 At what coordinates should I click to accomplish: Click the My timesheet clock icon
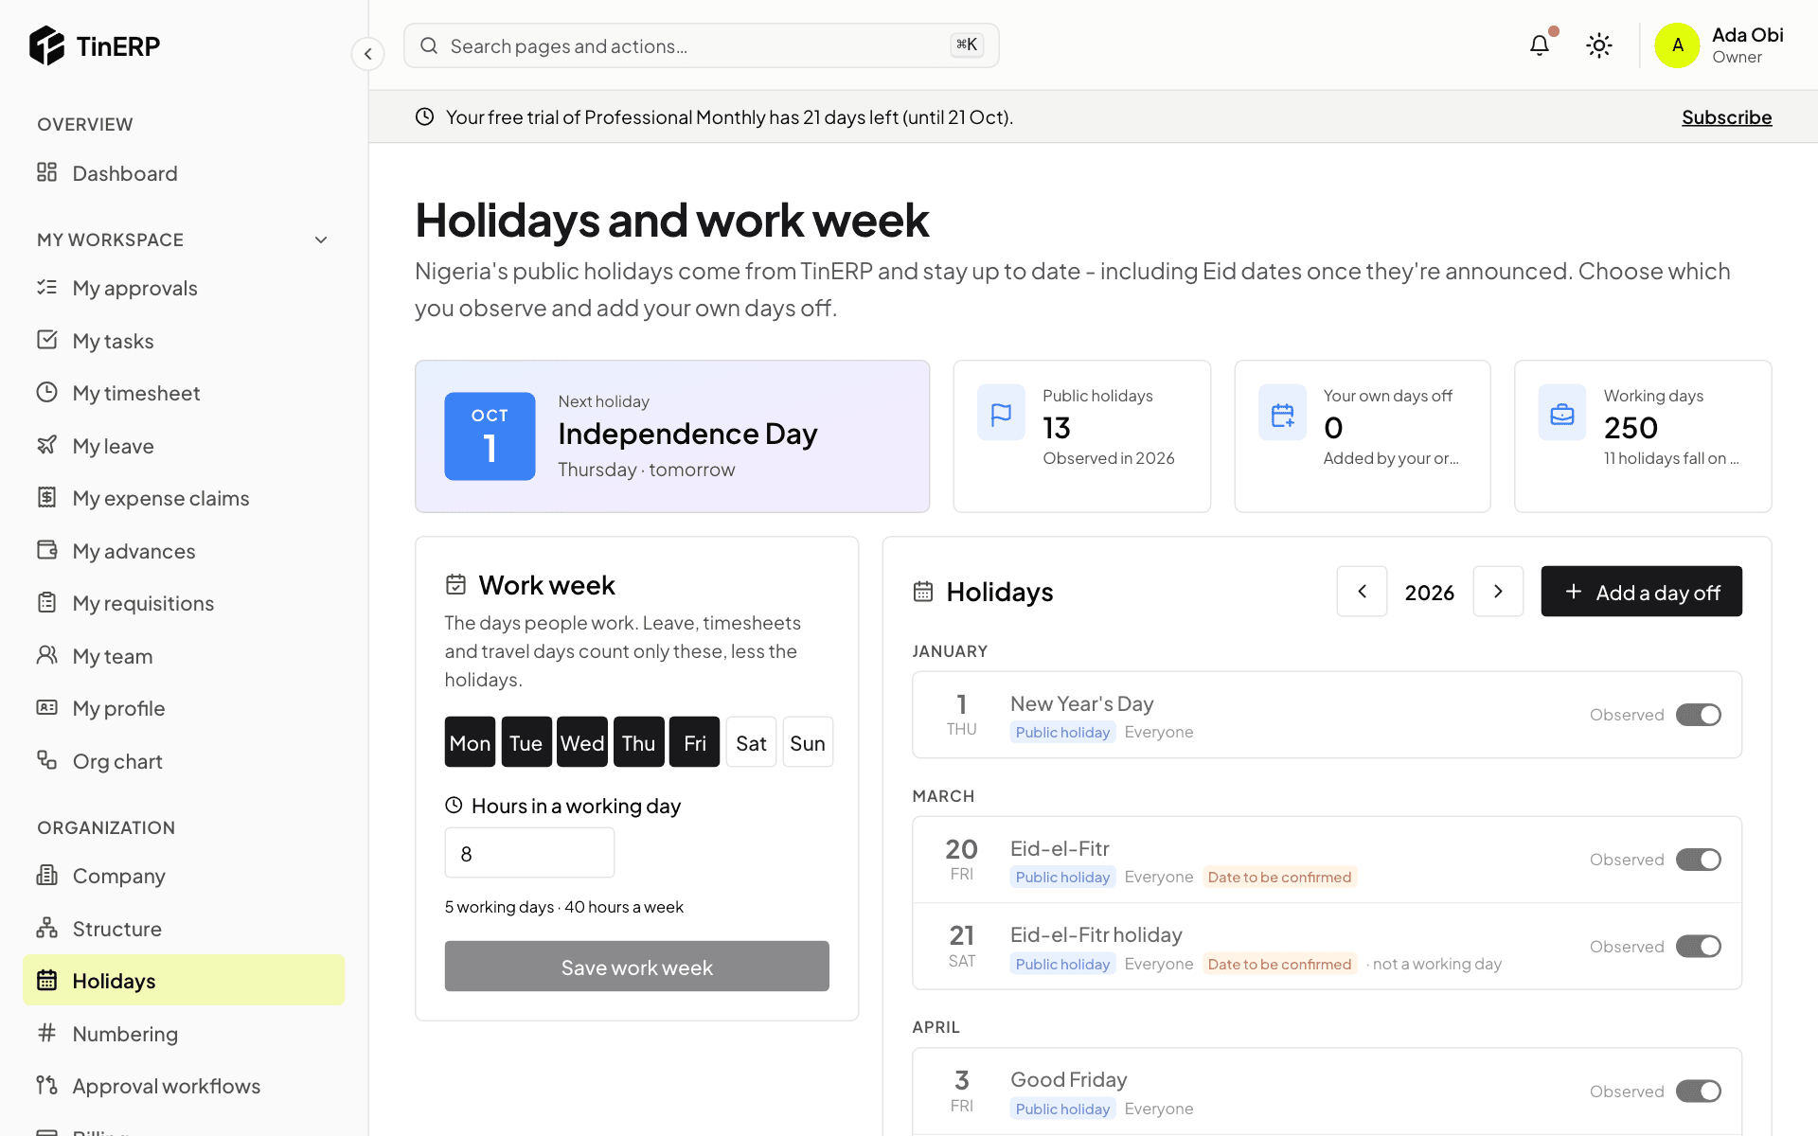tap(47, 392)
